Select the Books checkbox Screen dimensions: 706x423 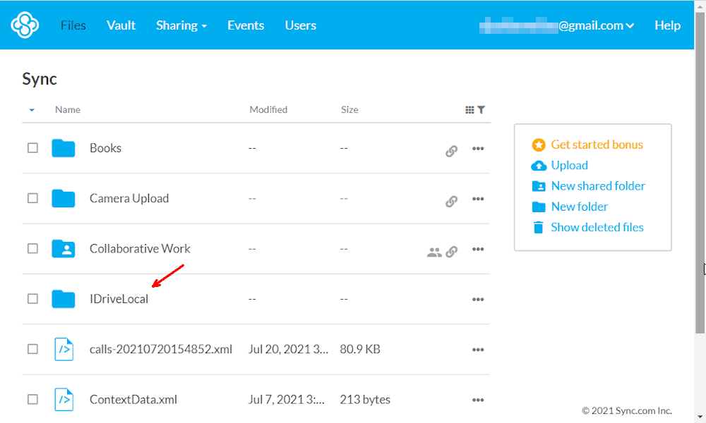tap(32, 148)
